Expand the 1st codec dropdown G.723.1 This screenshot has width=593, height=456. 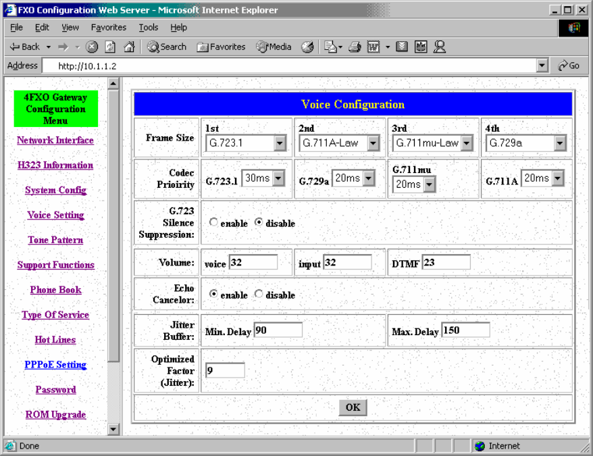point(280,143)
